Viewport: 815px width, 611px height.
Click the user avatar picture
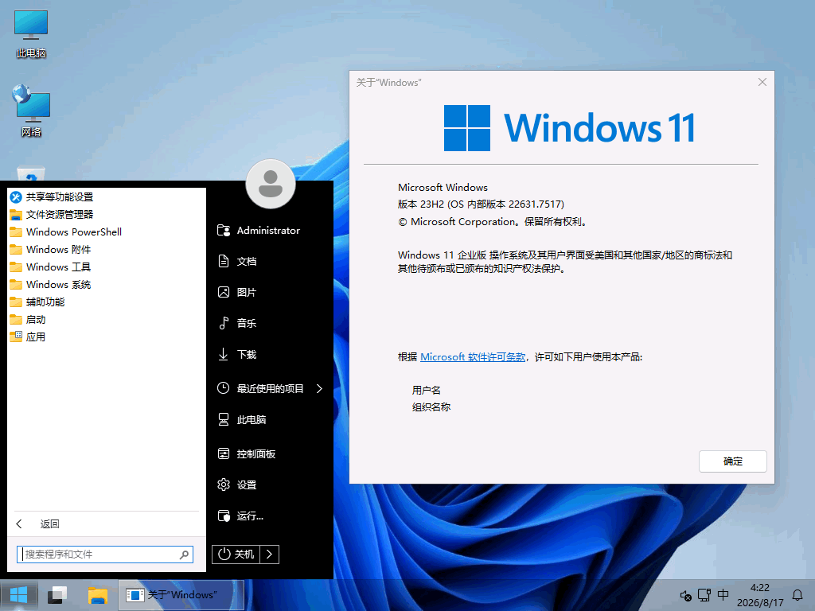coord(271,184)
